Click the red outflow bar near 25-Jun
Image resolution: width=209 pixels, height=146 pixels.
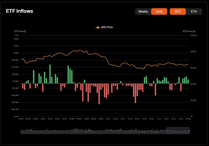(137, 90)
